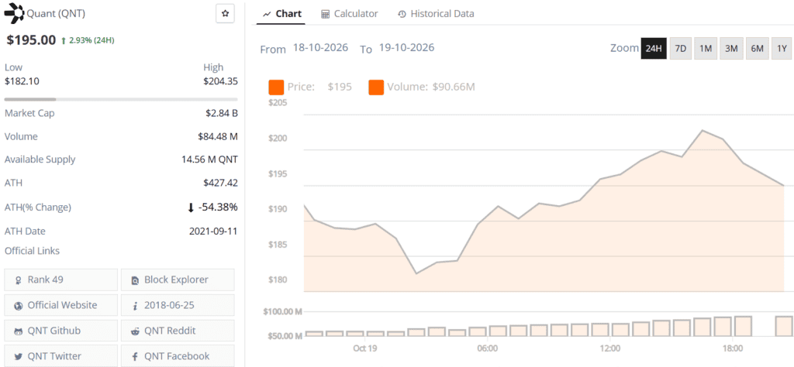Click the Quant logo icon
The image size is (794, 367).
coord(14,14)
